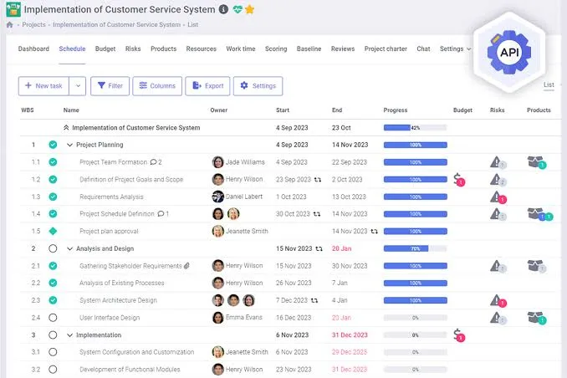Click dependency icon beside 23 Sep 2023 start
This screenshot has height=378, width=567.
(x=318, y=180)
